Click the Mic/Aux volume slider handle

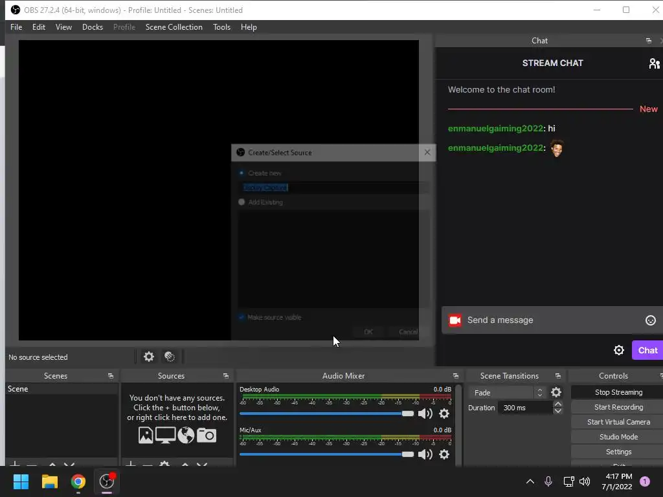pos(408,454)
